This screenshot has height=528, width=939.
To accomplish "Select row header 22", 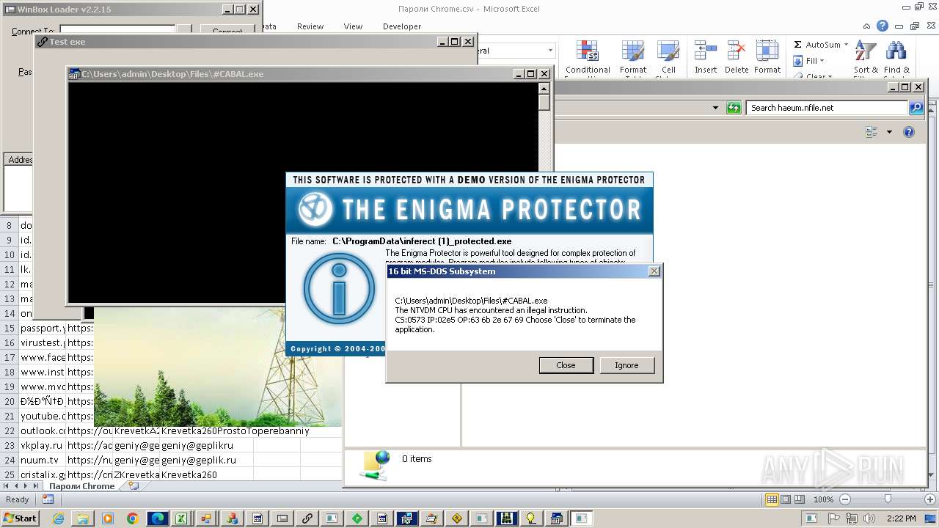I will [x=10, y=431].
